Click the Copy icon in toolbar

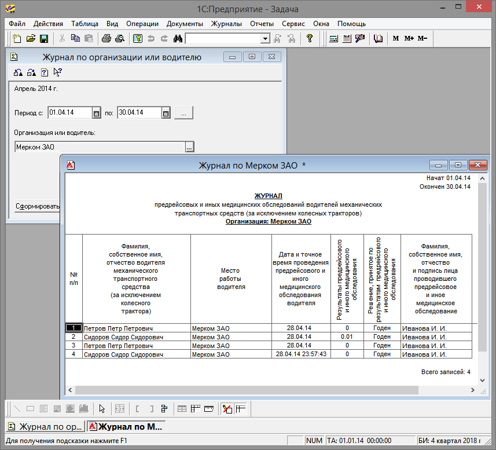75,39
